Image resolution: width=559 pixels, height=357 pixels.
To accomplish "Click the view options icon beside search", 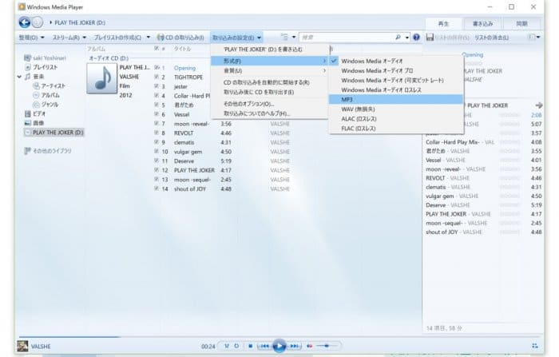I will (284, 37).
